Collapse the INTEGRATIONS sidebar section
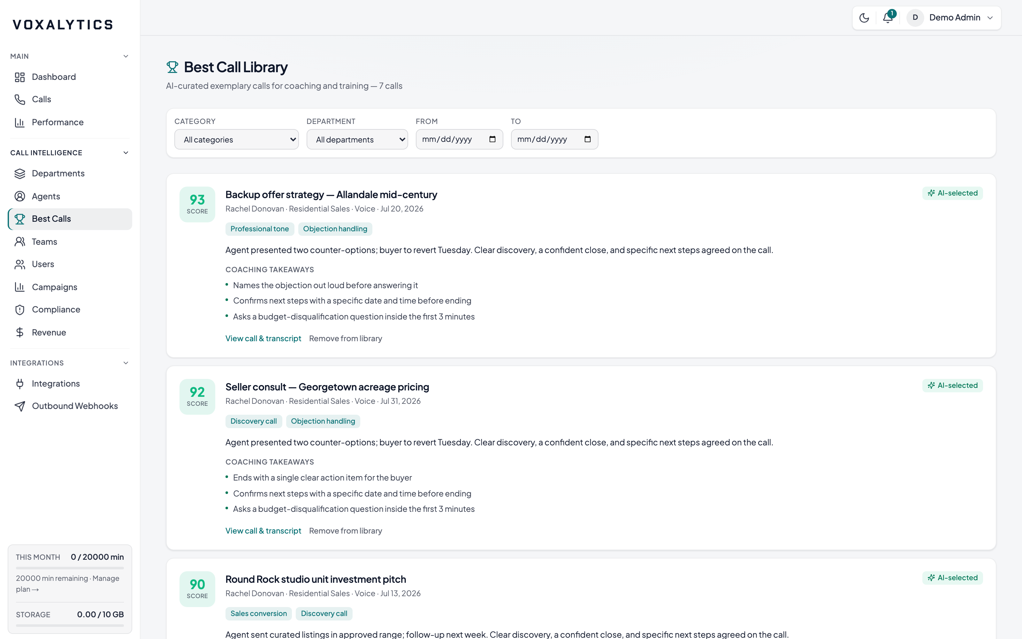Image resolution: width=1022 pixels, height=639 pixels. (x=126, y=363)
